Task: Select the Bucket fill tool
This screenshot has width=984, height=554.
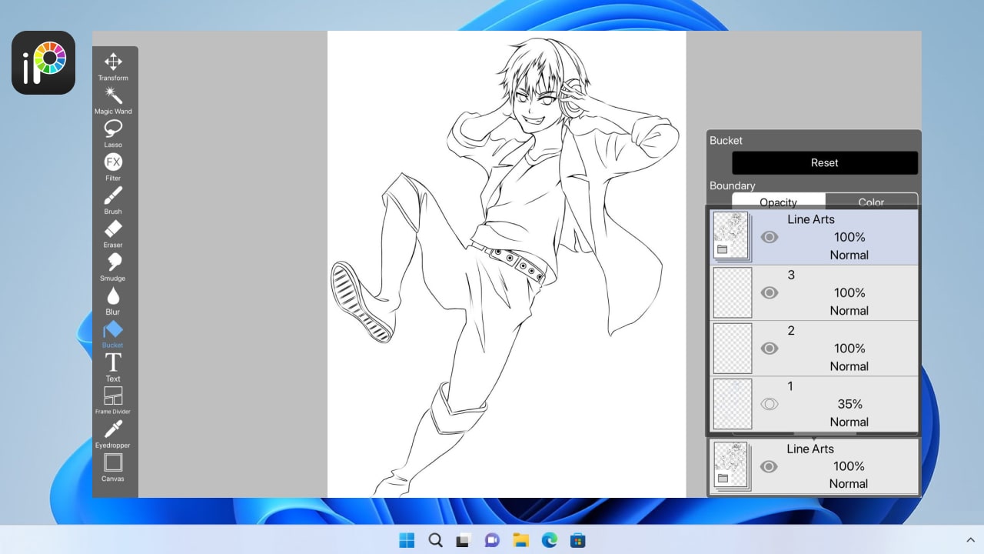Action: point(113,334)
